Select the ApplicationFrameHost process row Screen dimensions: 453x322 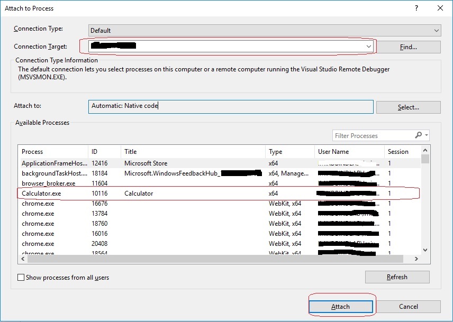point(159,163)
